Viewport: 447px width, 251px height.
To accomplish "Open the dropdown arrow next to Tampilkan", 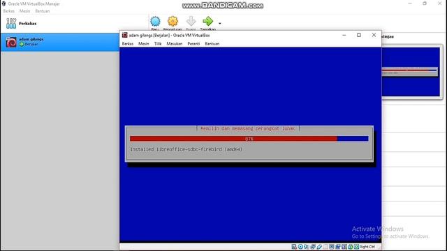I will tap(220, 23).
